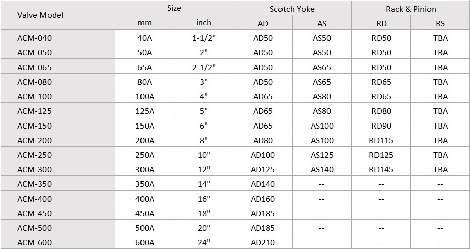Select the AD210 cell

tap(263, 243)
